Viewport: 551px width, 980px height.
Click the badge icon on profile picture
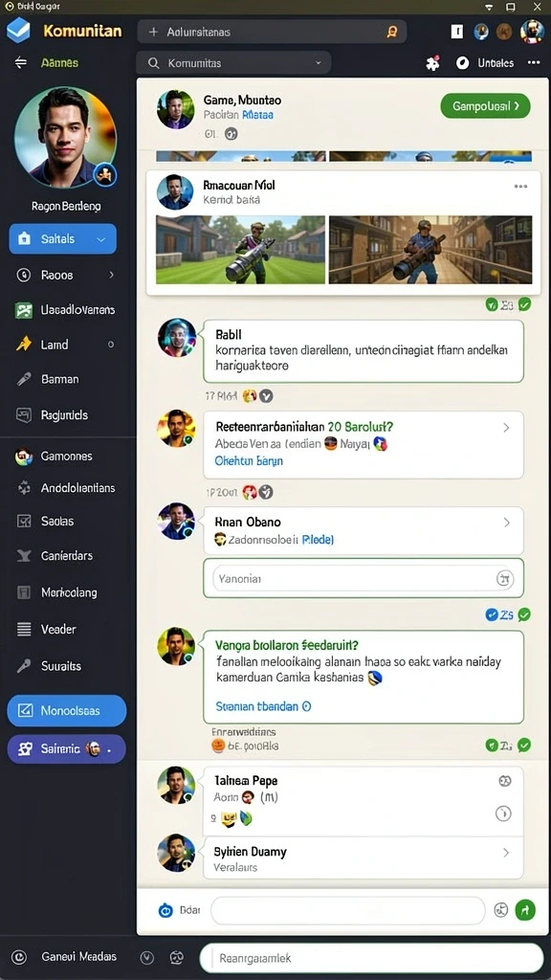[x=105, y=175]
